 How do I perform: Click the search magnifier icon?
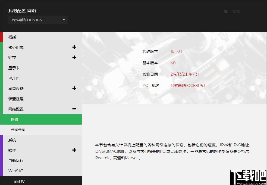pos(226,12)
